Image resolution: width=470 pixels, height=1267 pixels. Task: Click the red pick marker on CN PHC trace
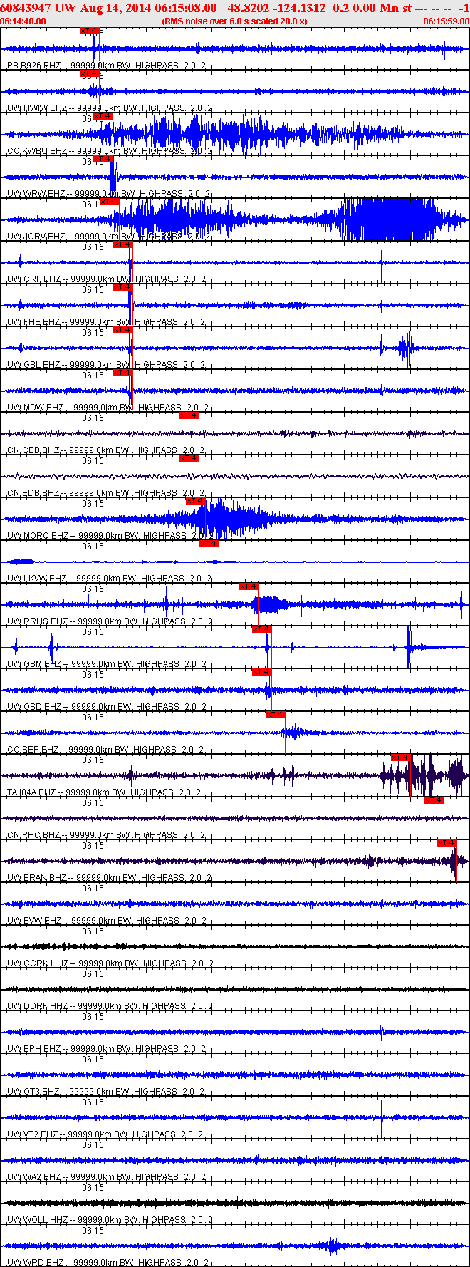(x=434, y=800)
